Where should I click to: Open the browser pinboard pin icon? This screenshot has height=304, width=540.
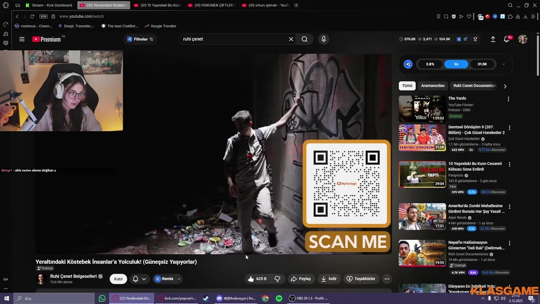click(x=439, y=16)
